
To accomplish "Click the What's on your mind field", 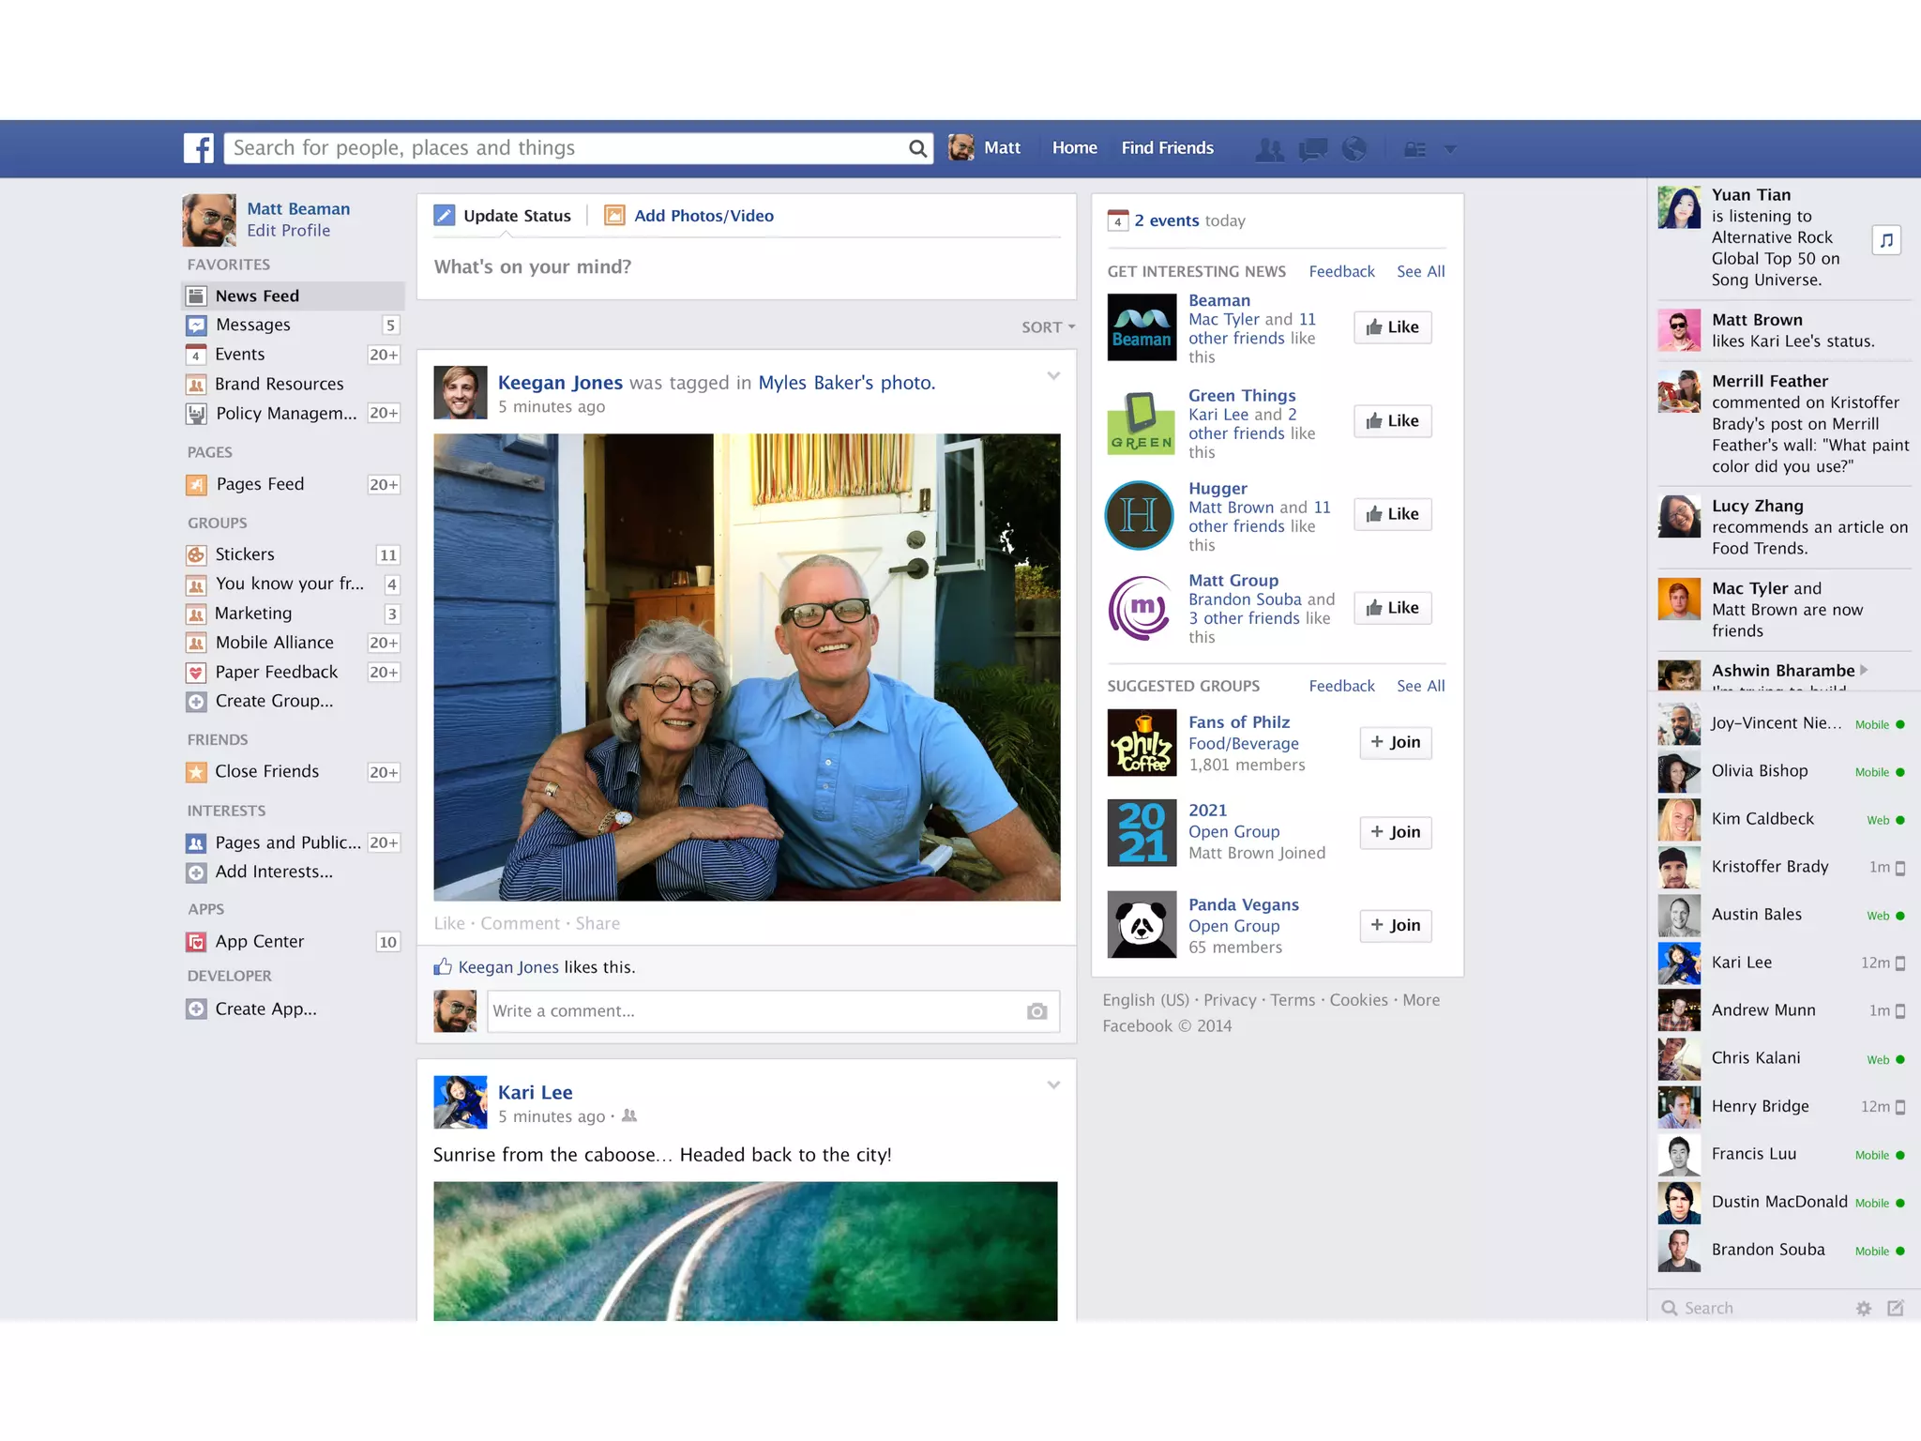I will point(746,267).
